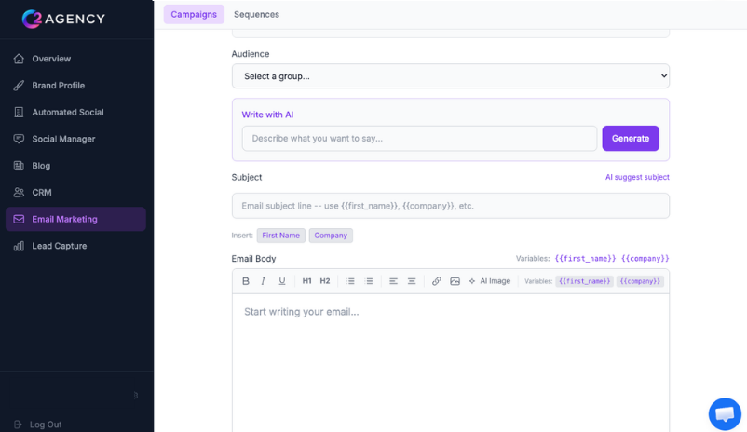The image size is (747, 432).
Task: Click the Overview home icon
Action: tap(19, 59)
